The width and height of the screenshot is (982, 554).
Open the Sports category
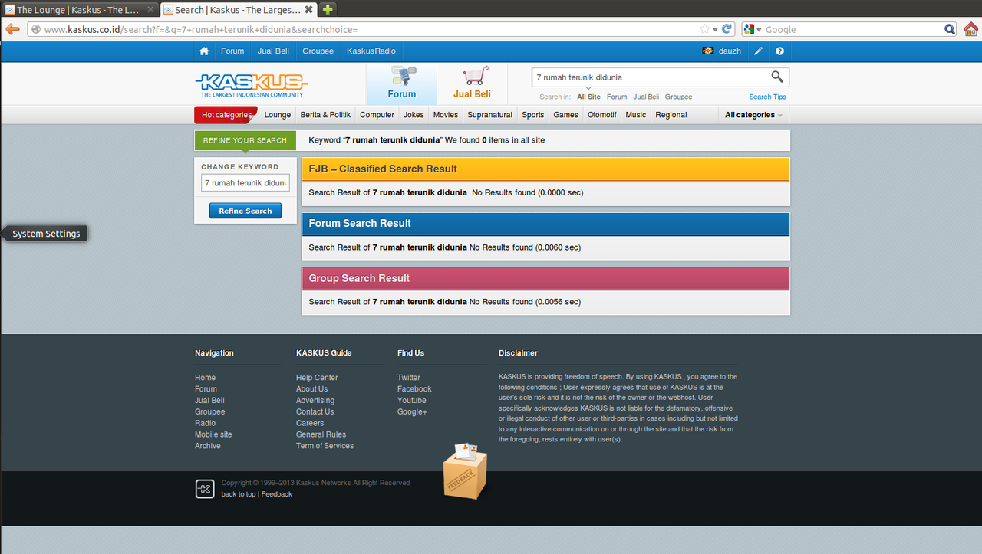coord(533,115)
